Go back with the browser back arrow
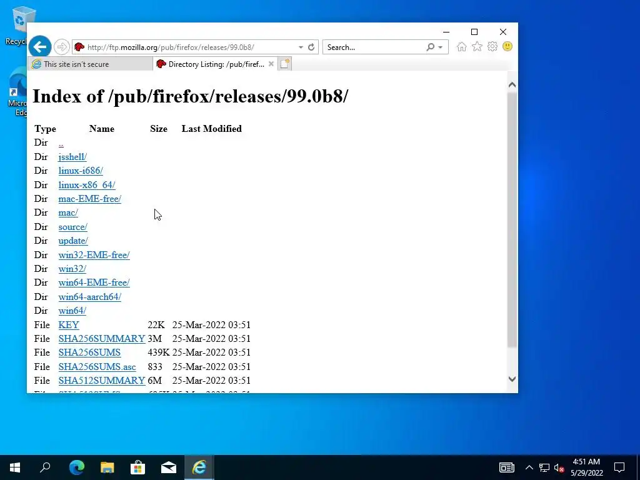Screen dimensions: 640x480 [39, 47]
